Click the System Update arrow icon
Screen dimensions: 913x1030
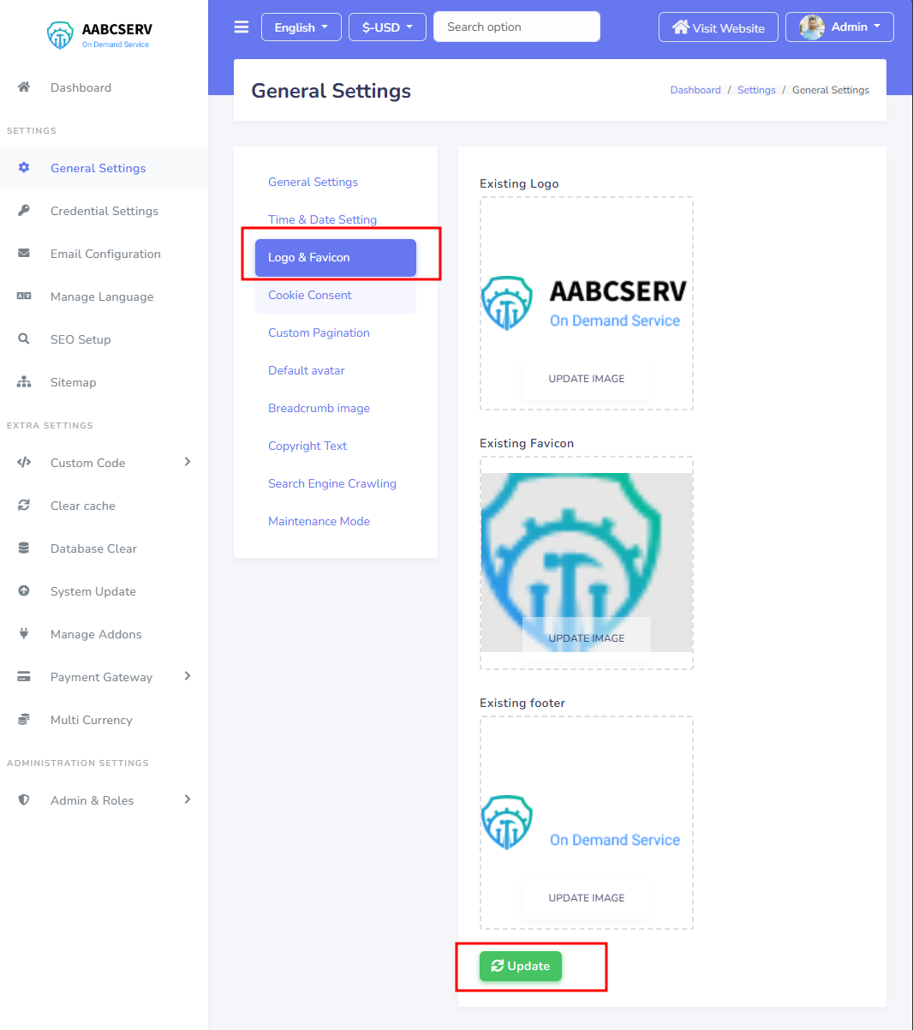click(24, 590)
